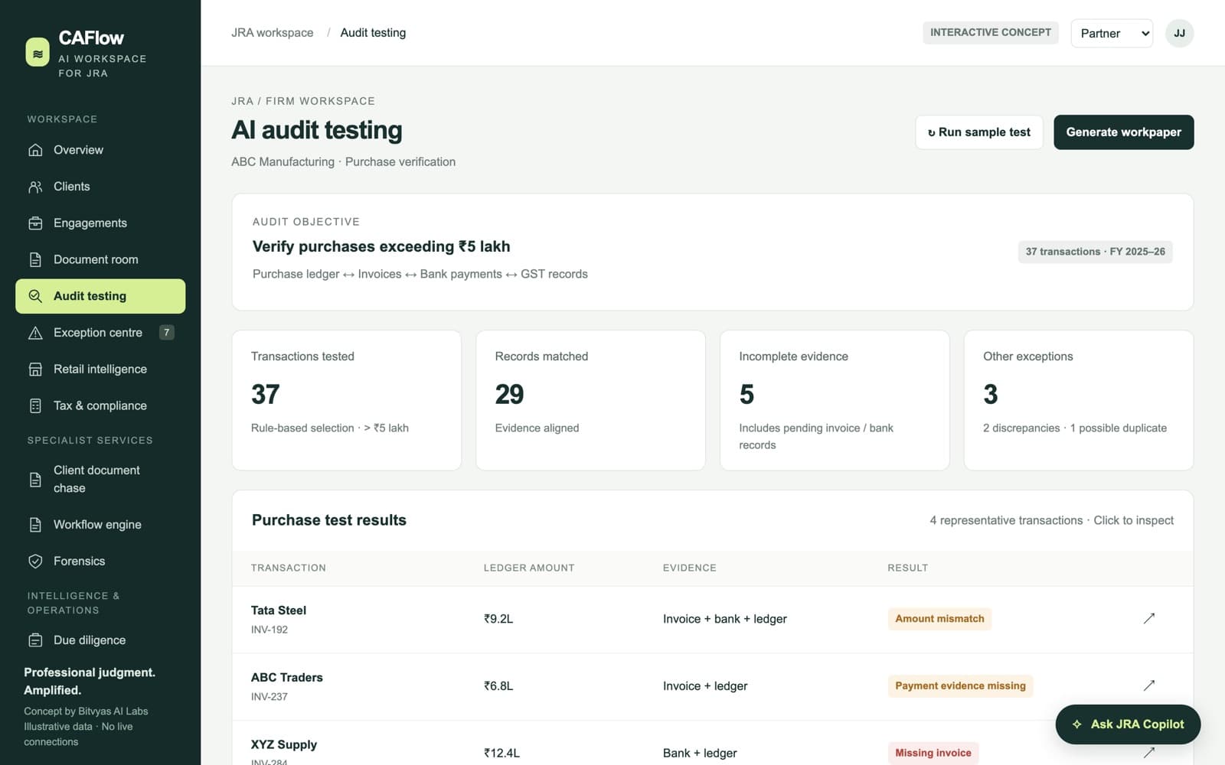Image resolution: width=1225 pixels, height=765 pixels.
Task: Open the Overview home icon
Action: [x=35, y=150]
